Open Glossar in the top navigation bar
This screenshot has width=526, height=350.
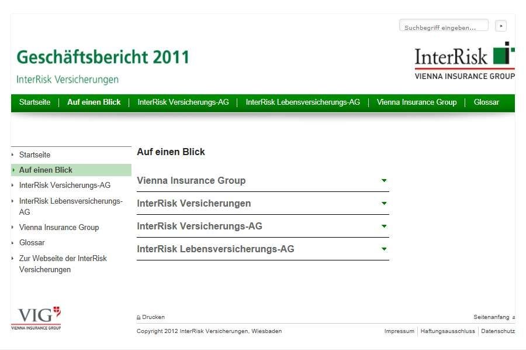[486, 102]
